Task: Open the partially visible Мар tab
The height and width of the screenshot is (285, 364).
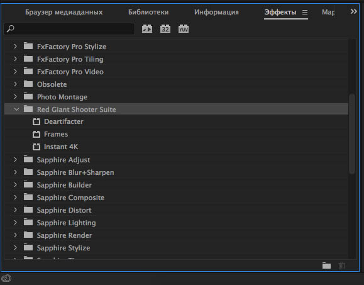Action: point(328,12)
